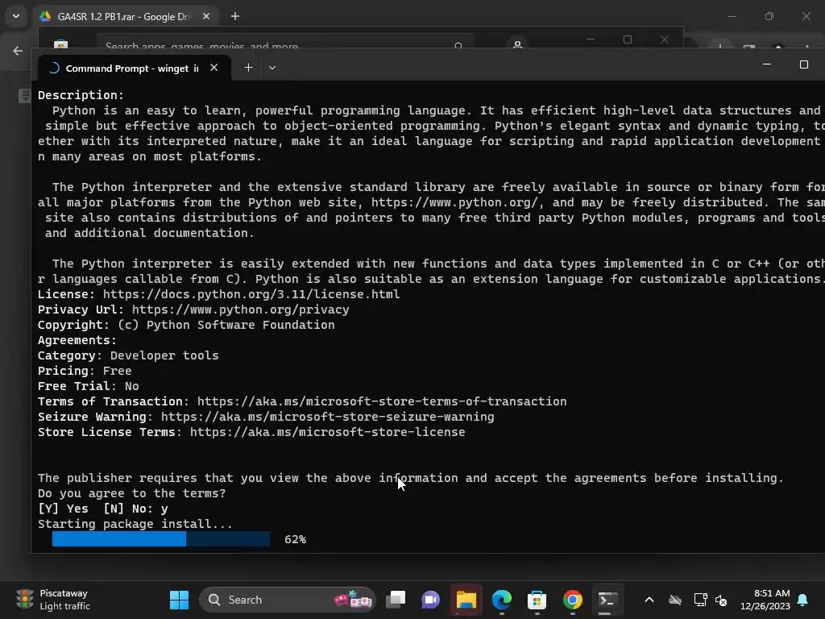Switch to GA4SR 1.2 PB1.rar Chrome tab
The width and height of the screenshot is (825, 619).
pos(125,16)
